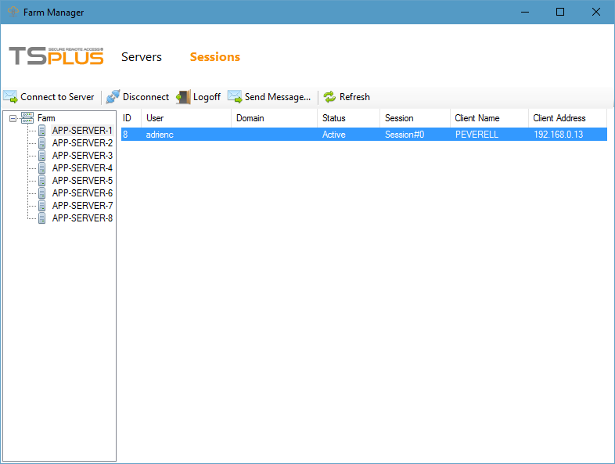Click the APP-SERVER-8 server icon
615x464 pixels.
(x=42, y=218)
